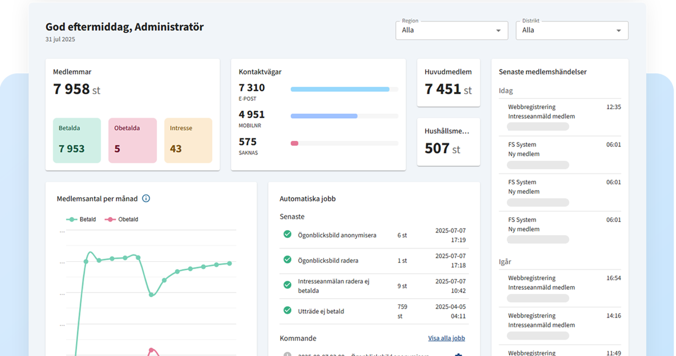This screenshot has width=676, height=356.
Task: Open the Betalda members tile
Action: [77, 140]
